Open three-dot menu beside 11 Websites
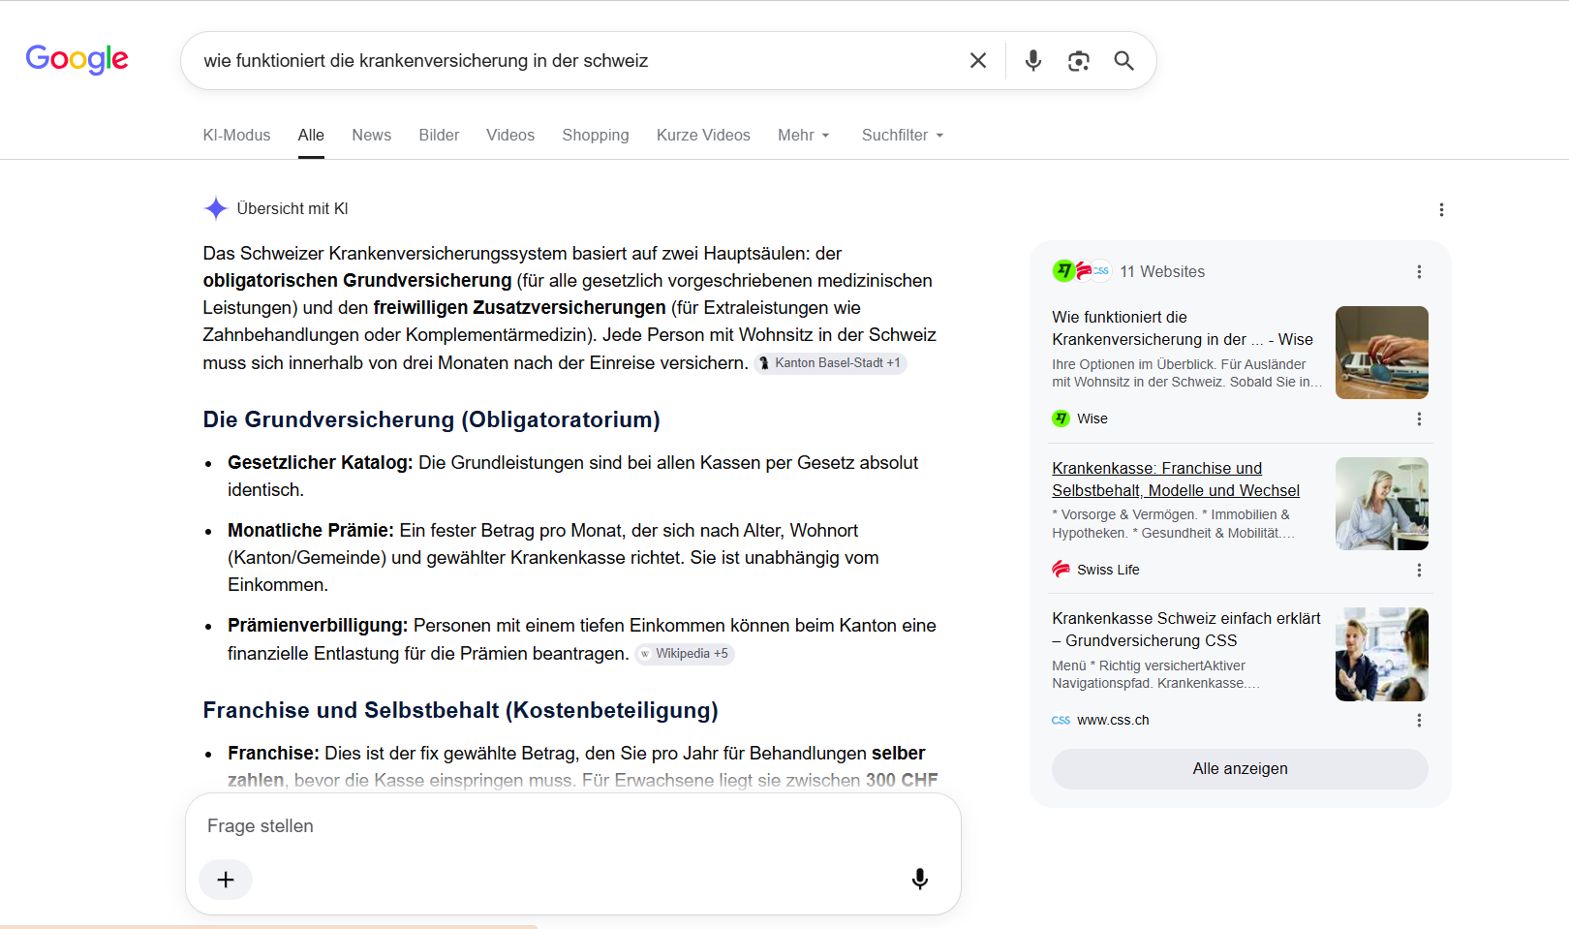Screen dimensions: 1569x929 [1419, 272]
